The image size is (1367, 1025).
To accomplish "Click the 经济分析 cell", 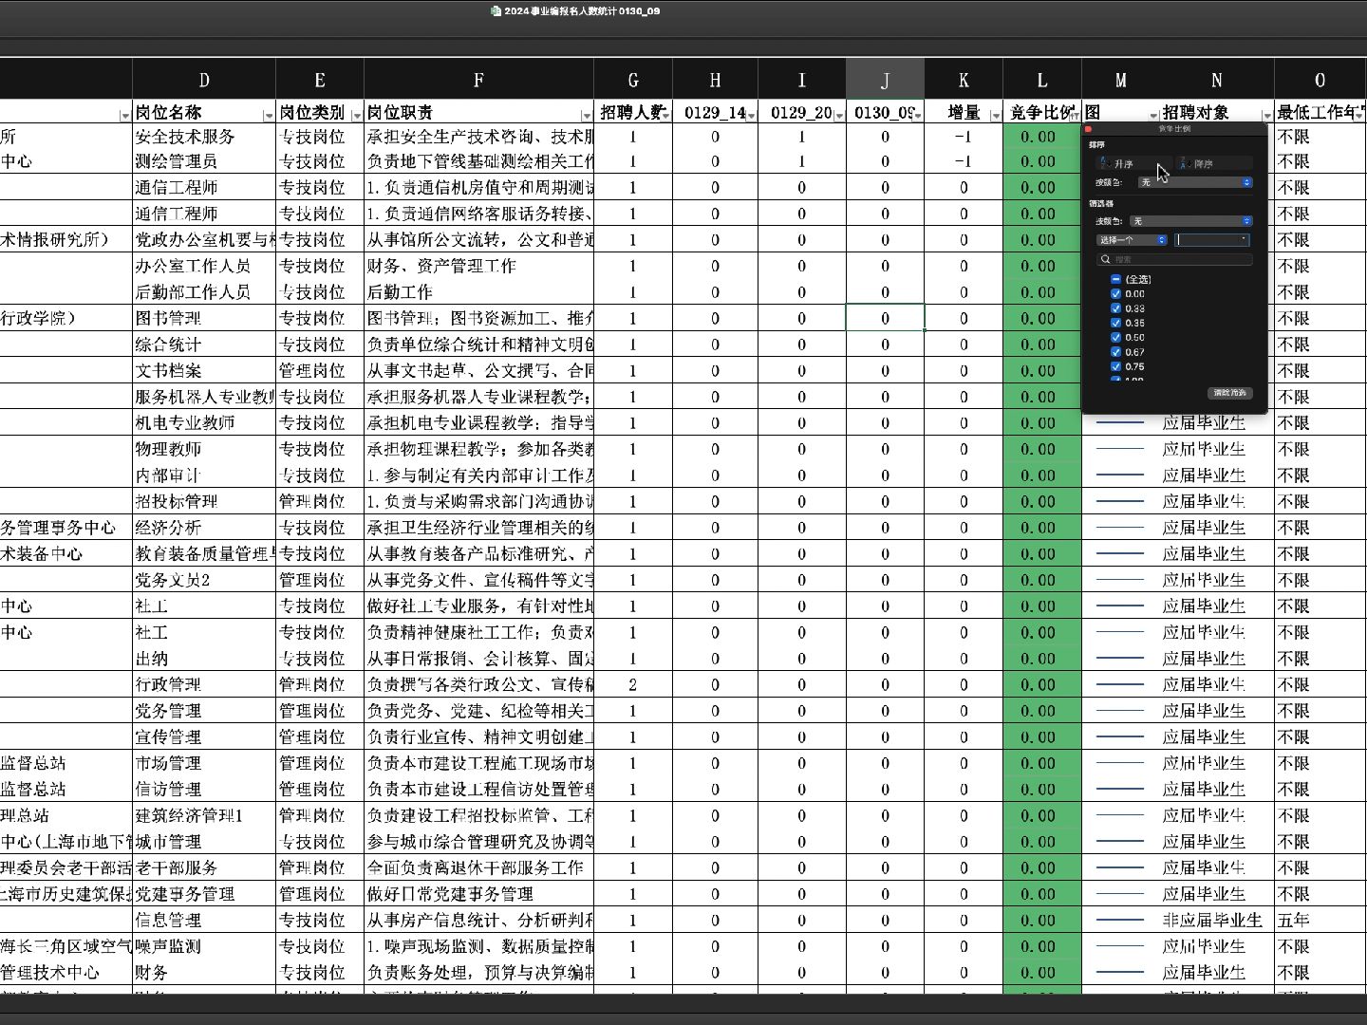I will pyautogui.click(x=204, y=528).
